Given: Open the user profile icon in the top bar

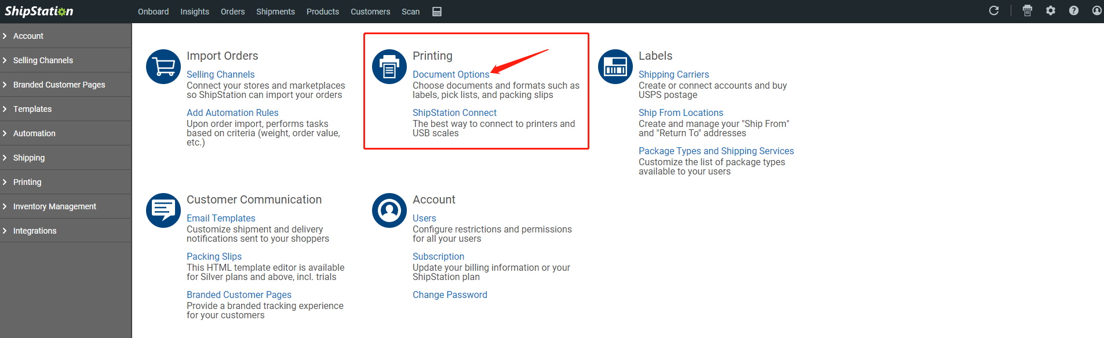Looking at the screenshot, I should point(1096,11).
